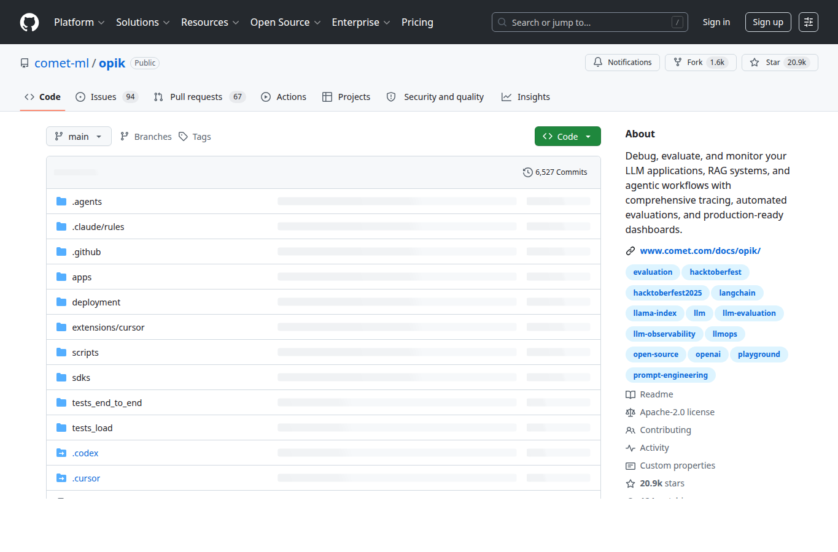838x552 pixels.
Task: Select the llm-observability topic tag
Action: [664, 334]
